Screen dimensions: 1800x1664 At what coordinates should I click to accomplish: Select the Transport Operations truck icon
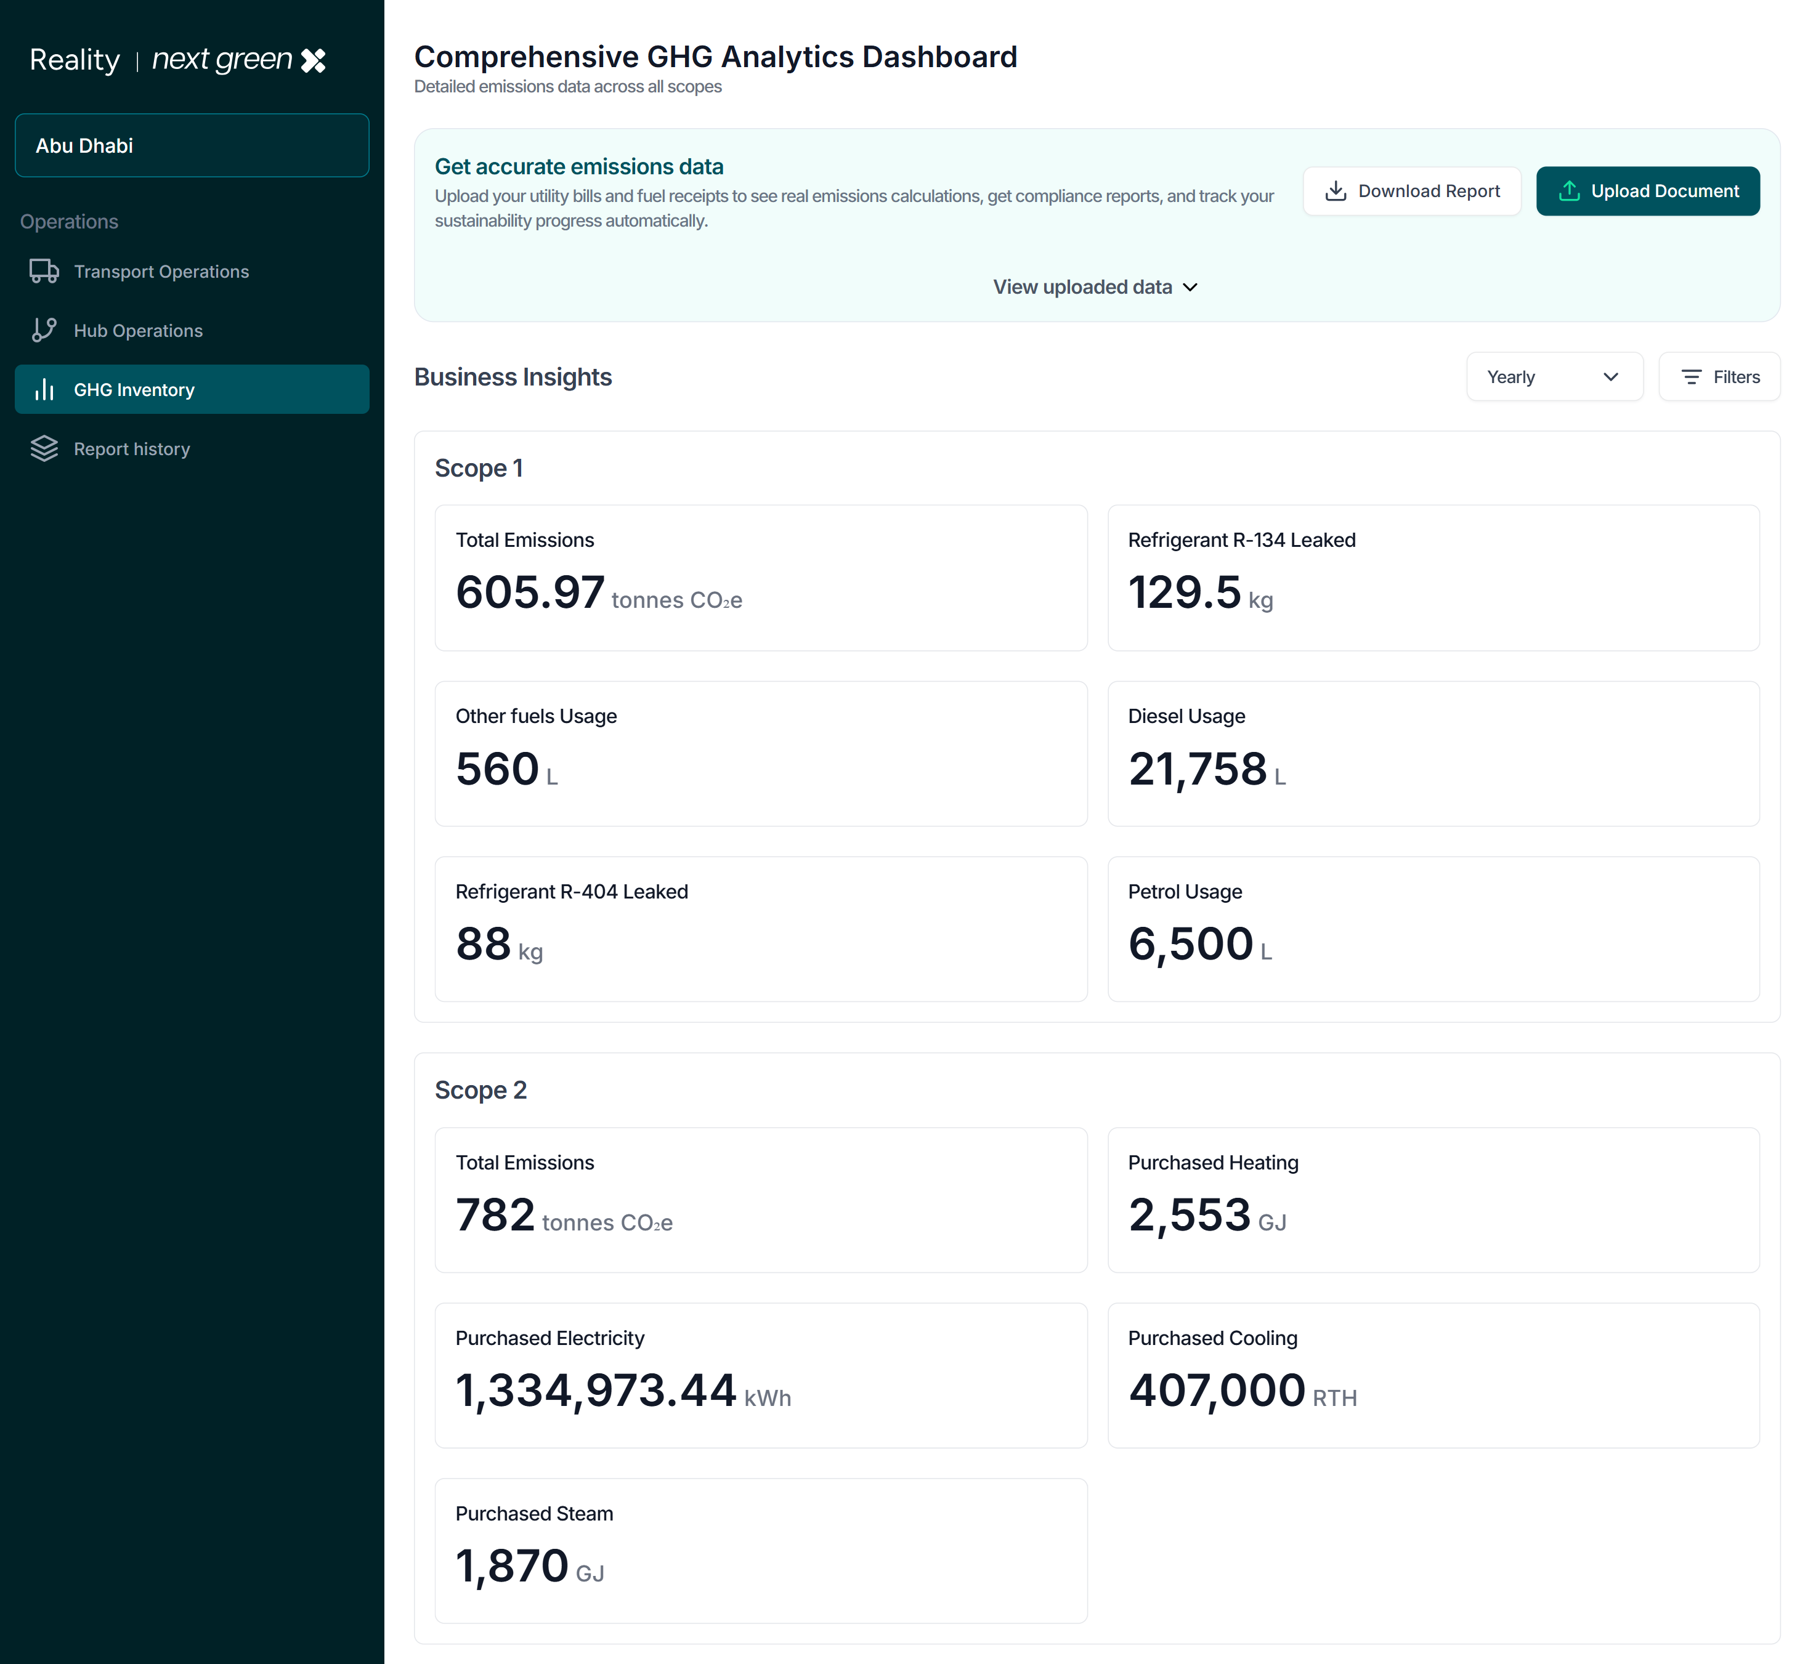(x=44, y=271)
